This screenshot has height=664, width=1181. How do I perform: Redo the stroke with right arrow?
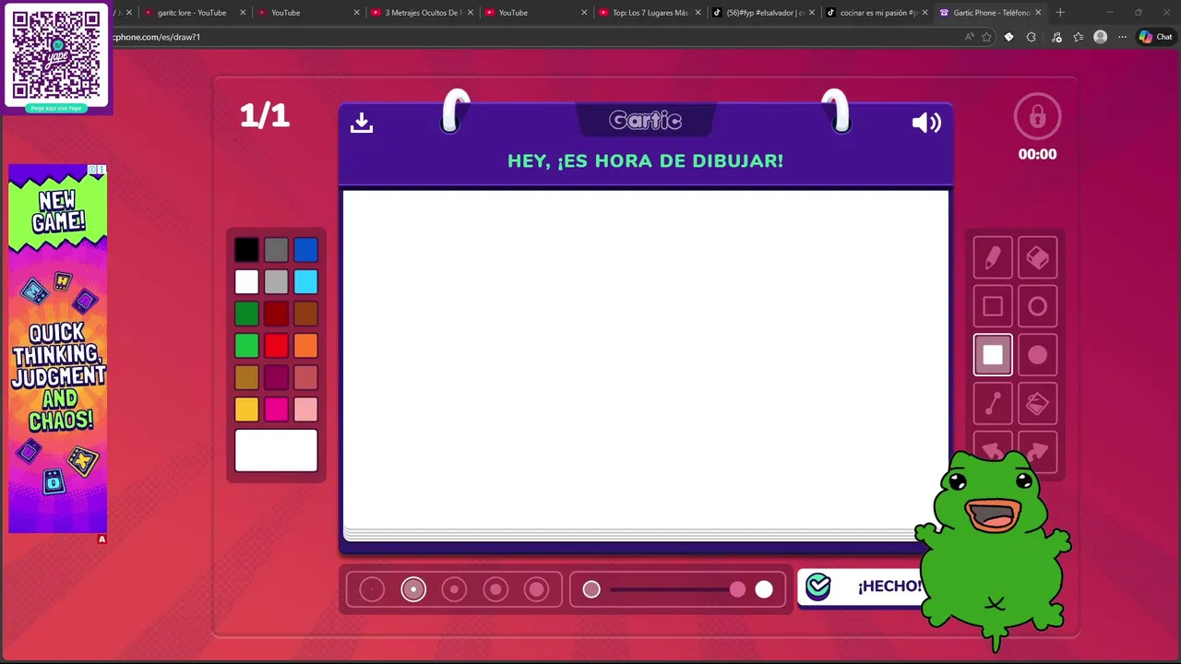point(1037,449)
